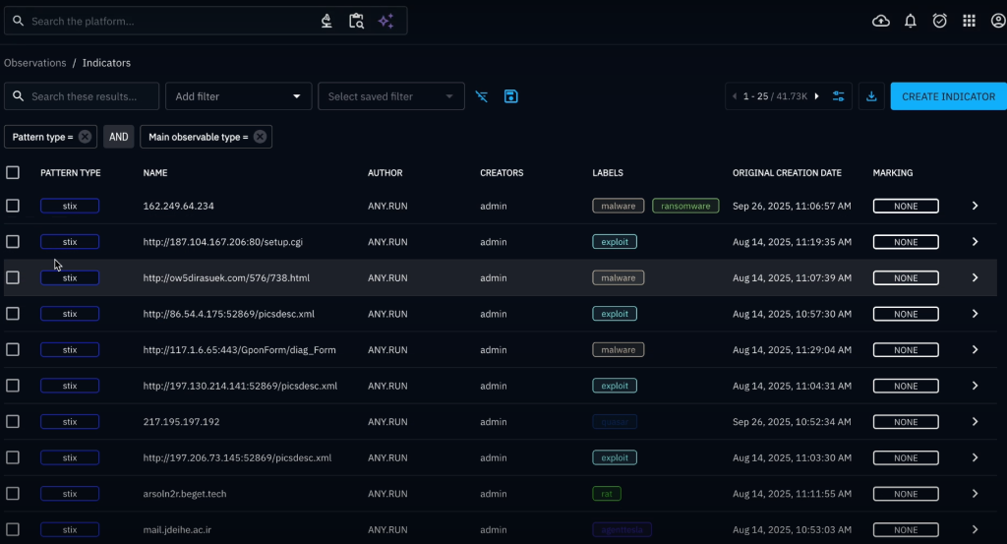The width and height of the screenshot is (1007, 544).
Task: Check the box for 187.104.167.206 setup.cgi
Action: [x=13, y=242]
